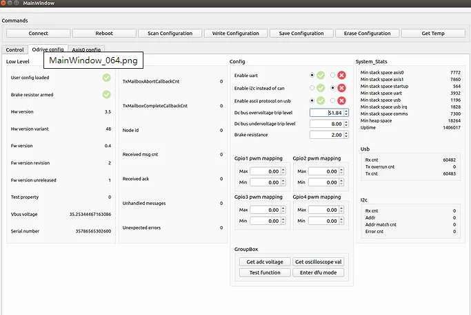Select disable radio for i2c instead of can

tap(332, 88)
